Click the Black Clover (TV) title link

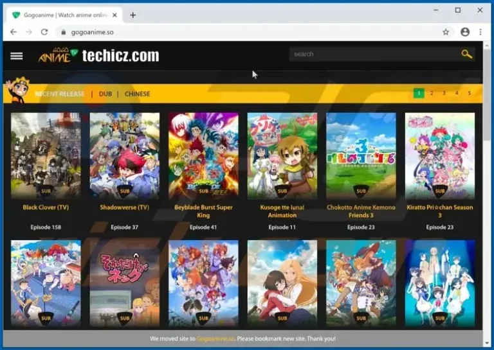coord(46,207)
